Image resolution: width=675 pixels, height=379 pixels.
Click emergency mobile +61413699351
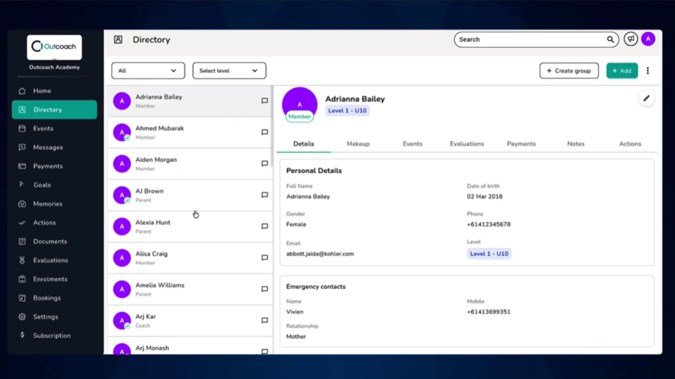[x=489, y=312]
